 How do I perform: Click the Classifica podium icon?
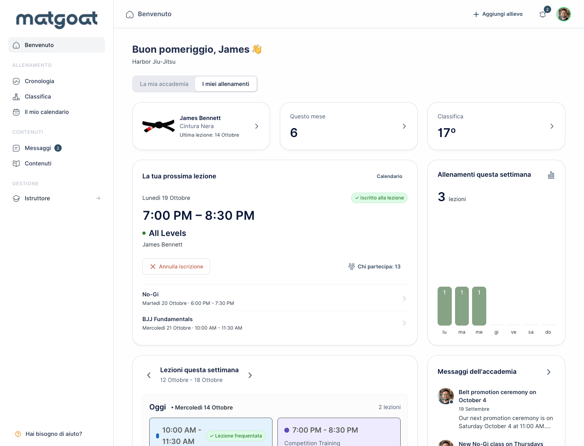point(16,96)
